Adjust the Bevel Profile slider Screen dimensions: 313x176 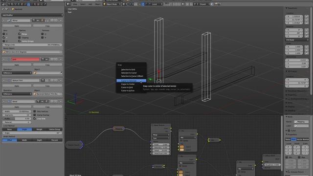point(17,118)
